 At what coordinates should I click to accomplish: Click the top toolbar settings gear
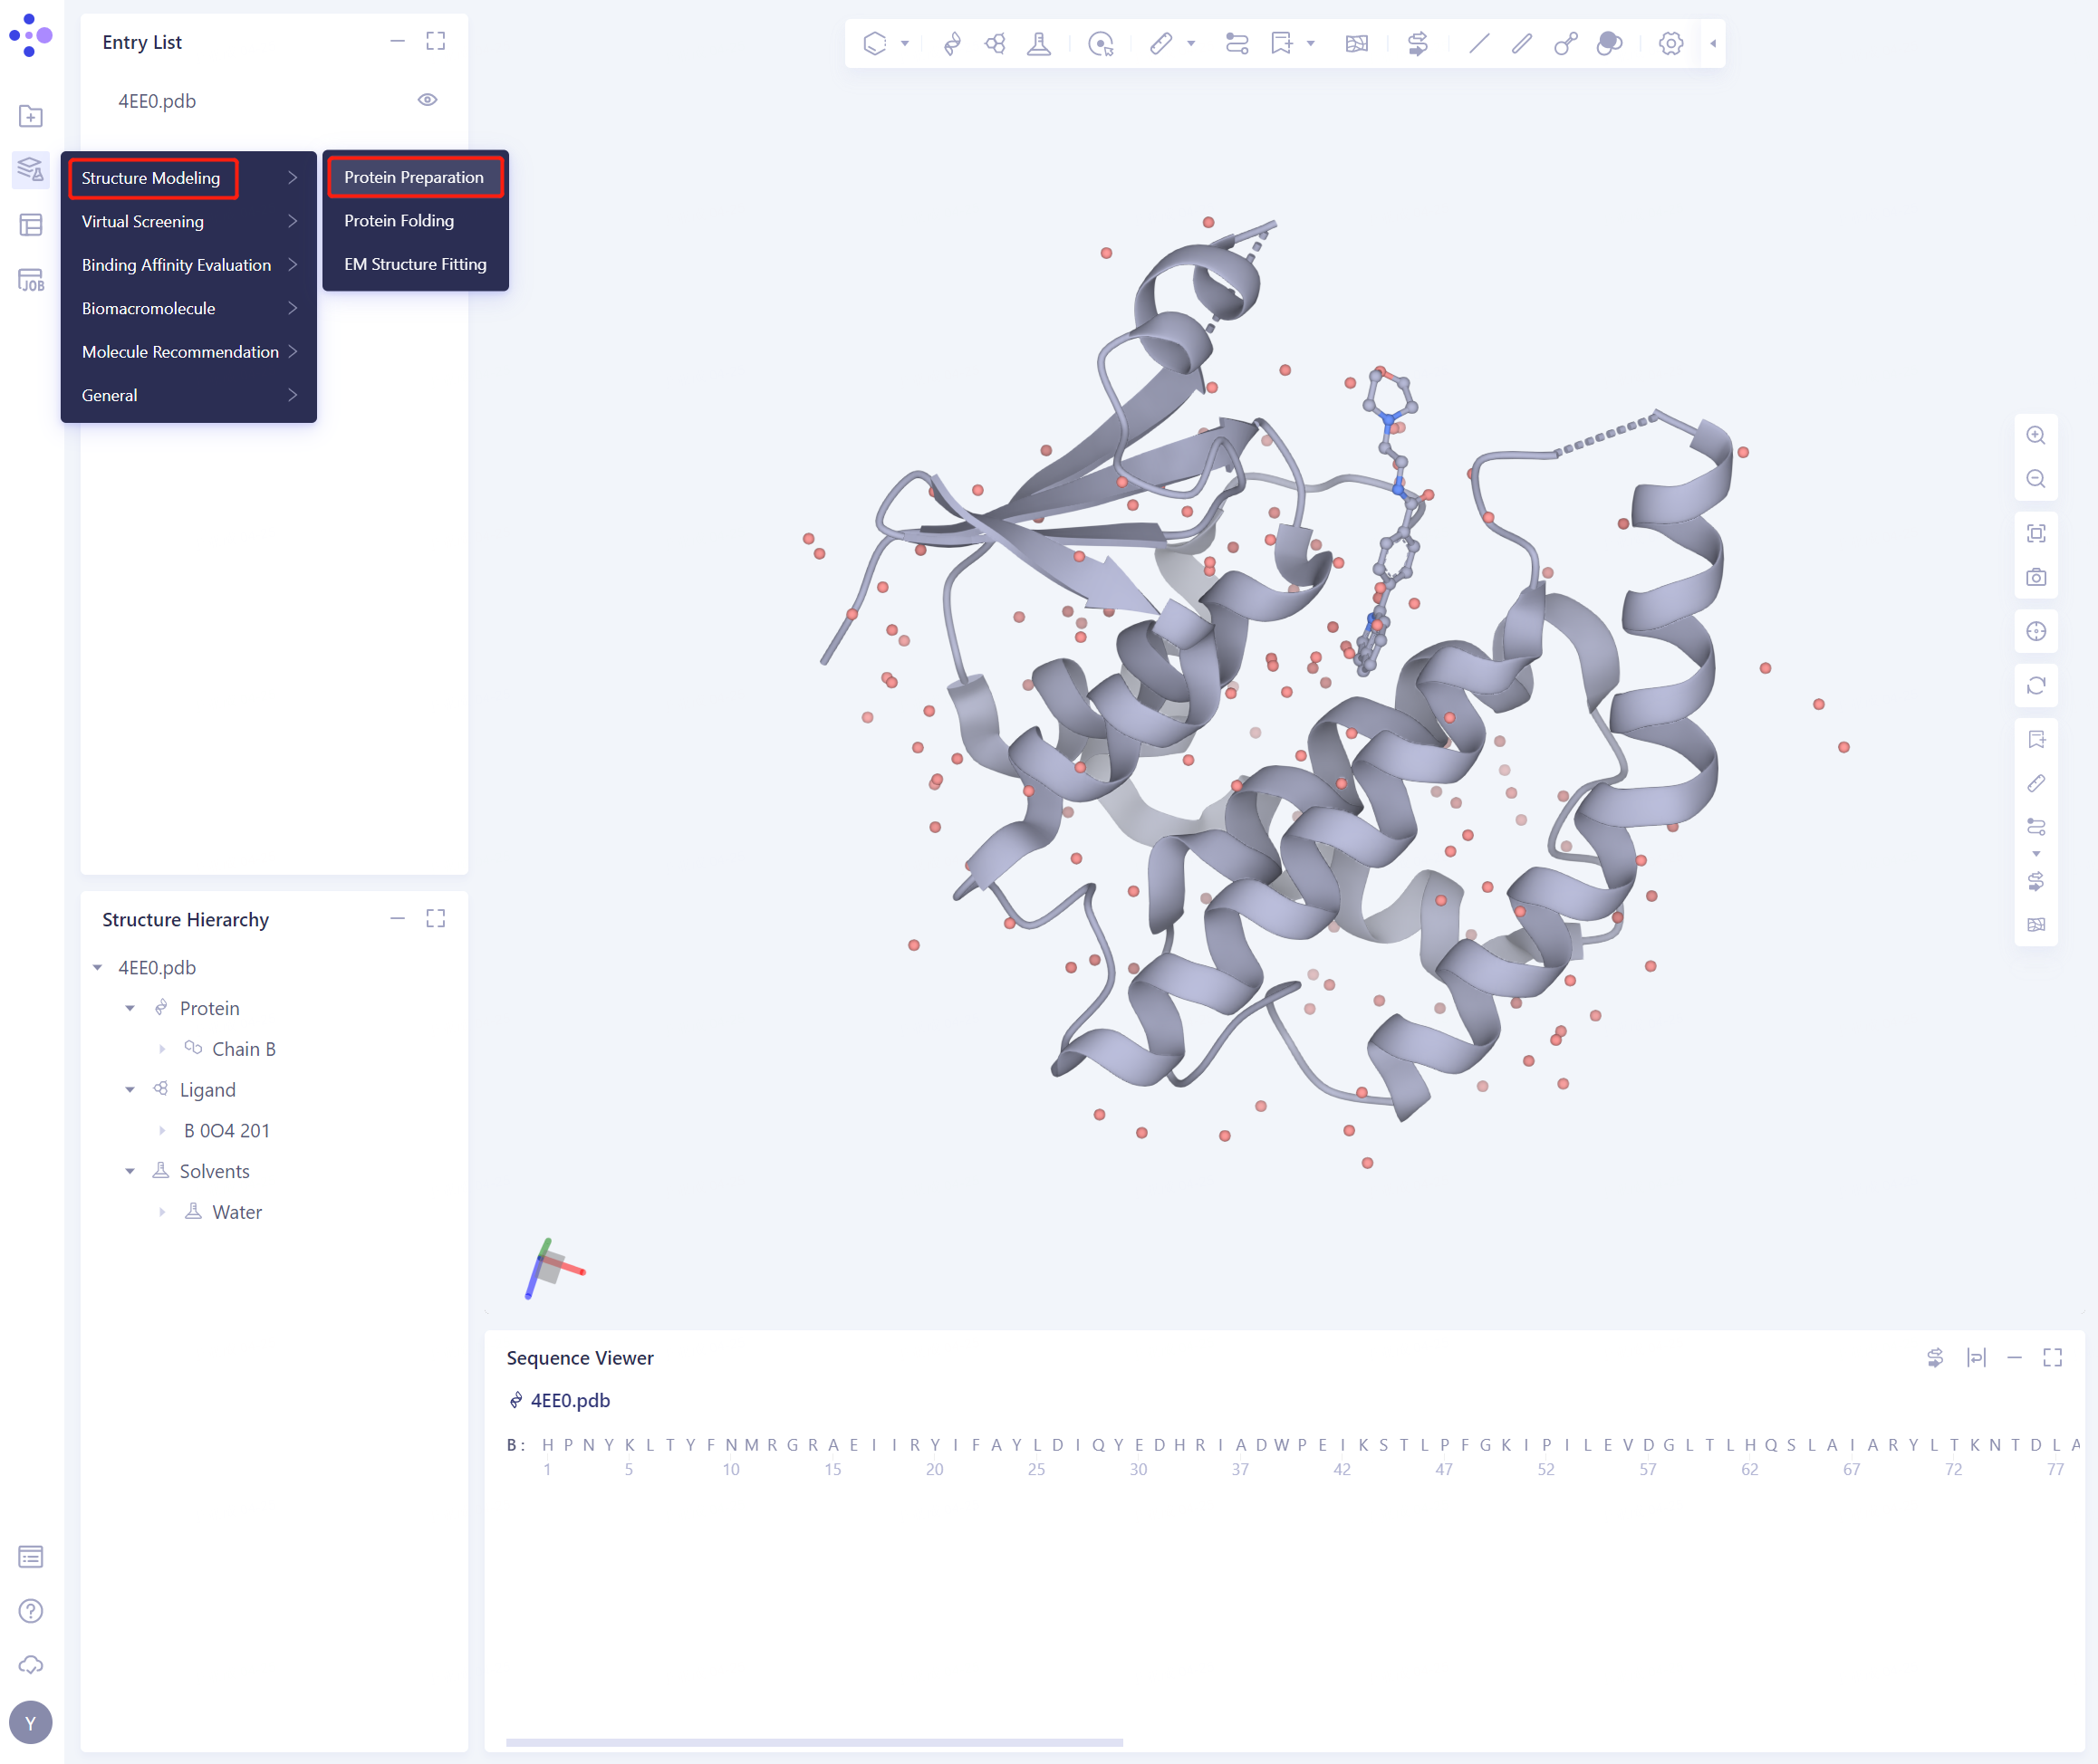pos(1670,43)
